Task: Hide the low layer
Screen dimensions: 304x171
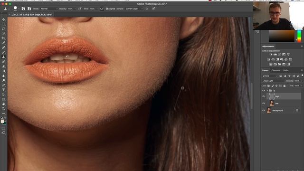Action: tap(264, 104)
